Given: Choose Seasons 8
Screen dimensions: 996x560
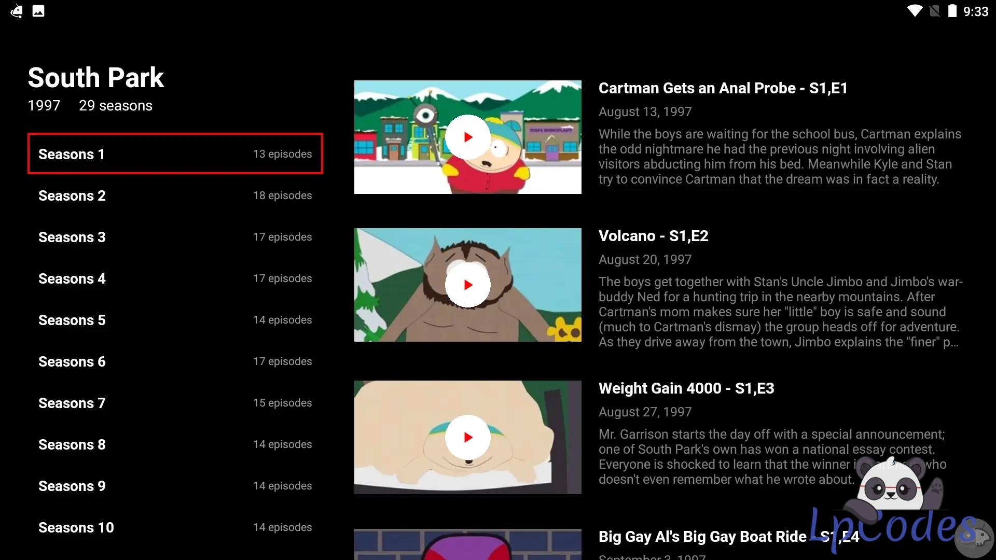Looking at the screenshot, I should pos(175,444).
